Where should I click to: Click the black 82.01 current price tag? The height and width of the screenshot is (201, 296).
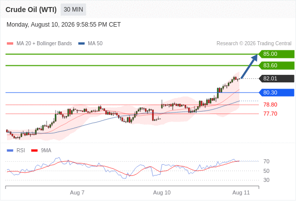pos(276,79)
